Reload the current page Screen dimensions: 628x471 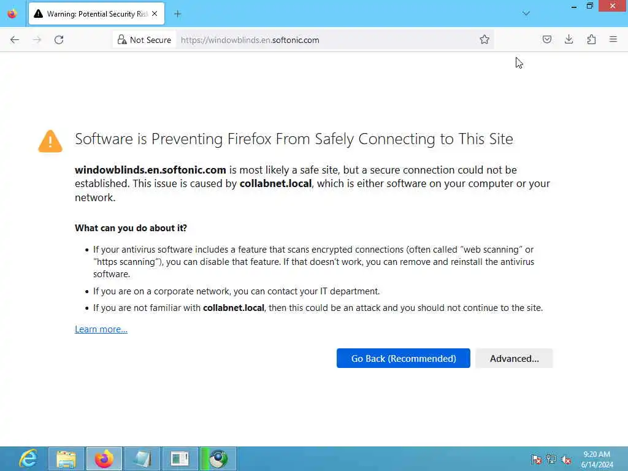pos(59,40)
